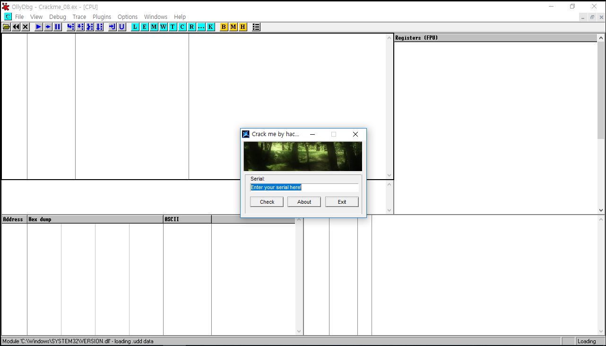Click the Check button in crackme dialog
Screen dimensions: 606x346
click(267, 202)
